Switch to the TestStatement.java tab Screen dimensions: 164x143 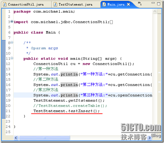coord(75,5)
